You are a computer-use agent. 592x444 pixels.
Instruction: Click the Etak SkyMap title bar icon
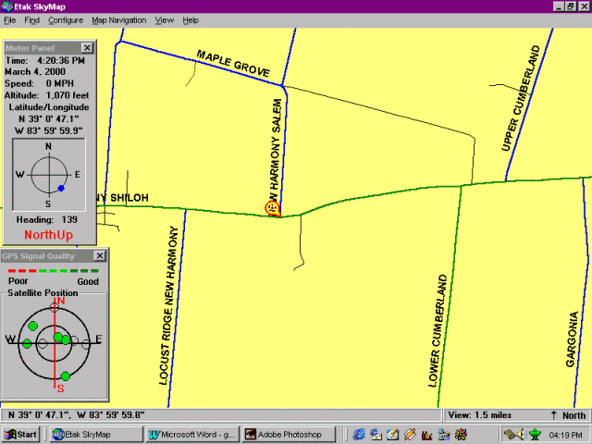click(6, 6)
